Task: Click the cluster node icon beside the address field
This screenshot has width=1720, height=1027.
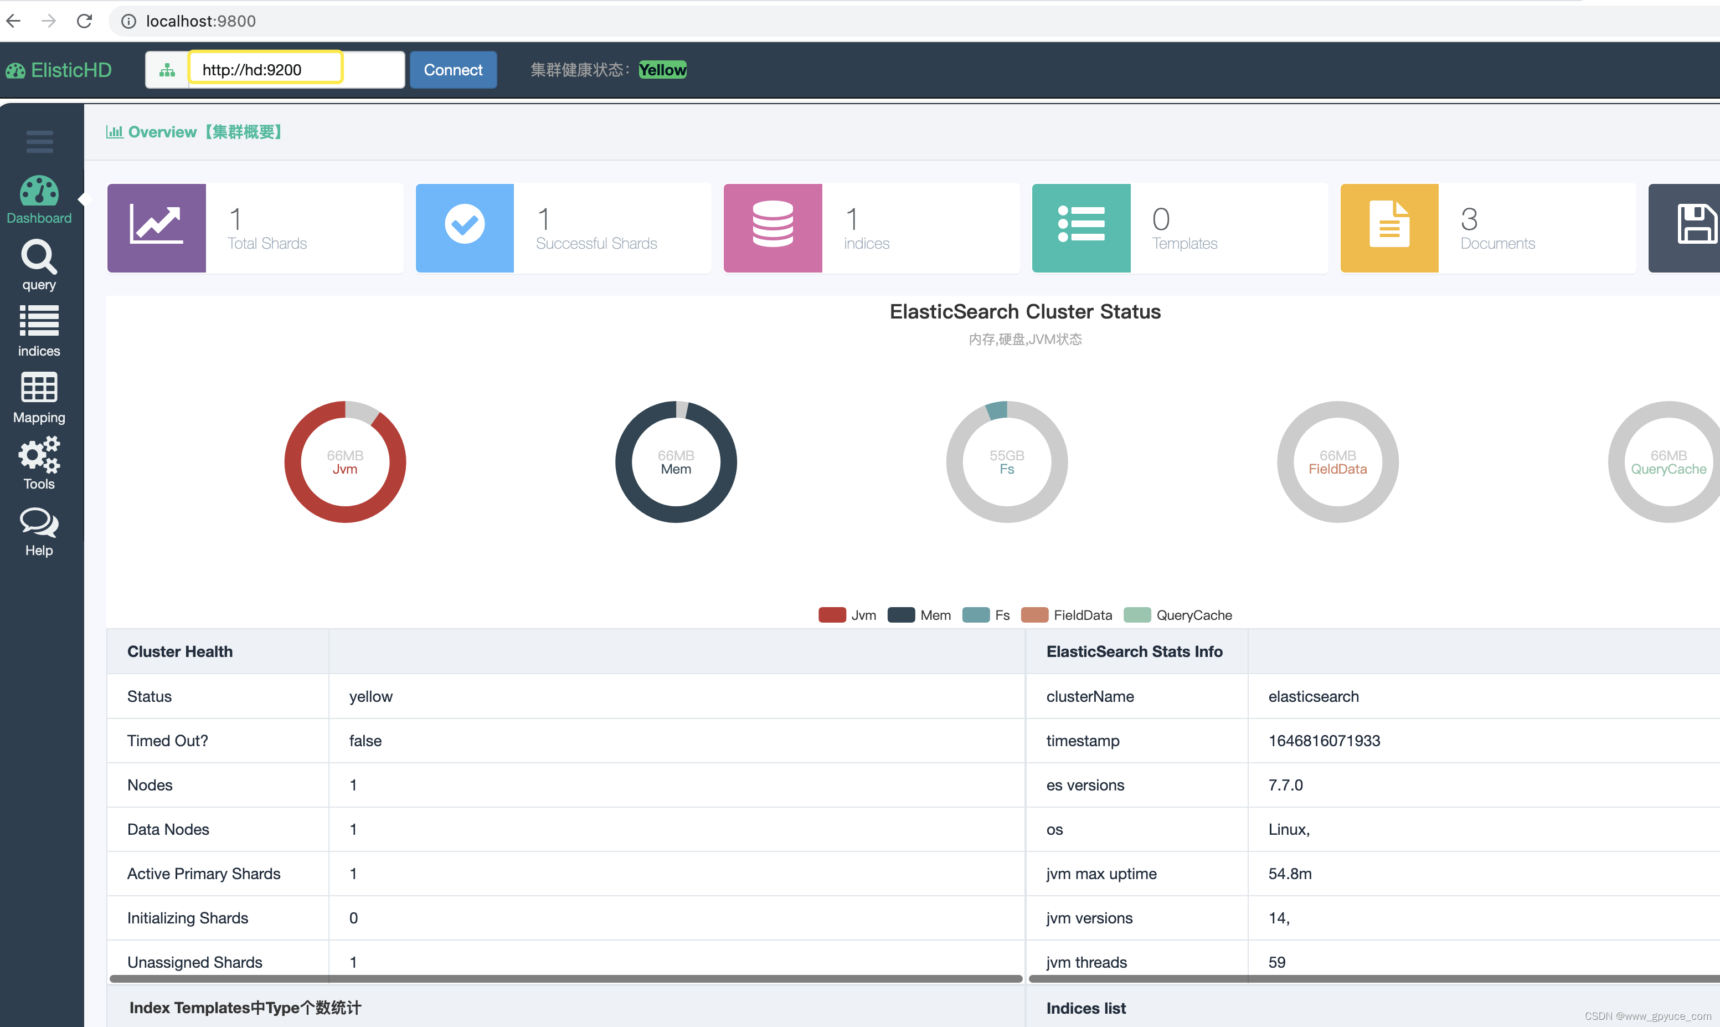Action: 167,69
